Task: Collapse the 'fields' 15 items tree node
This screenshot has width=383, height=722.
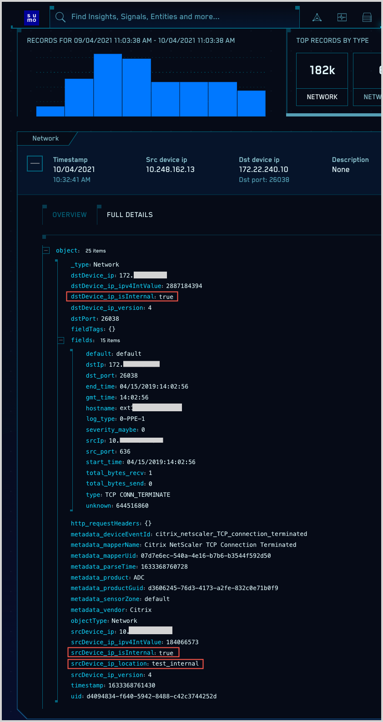Action: (x=61, y=340)
